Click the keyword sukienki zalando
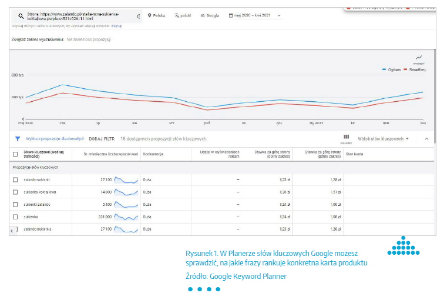This screenshot has width=447, height=296. [37, 205]
